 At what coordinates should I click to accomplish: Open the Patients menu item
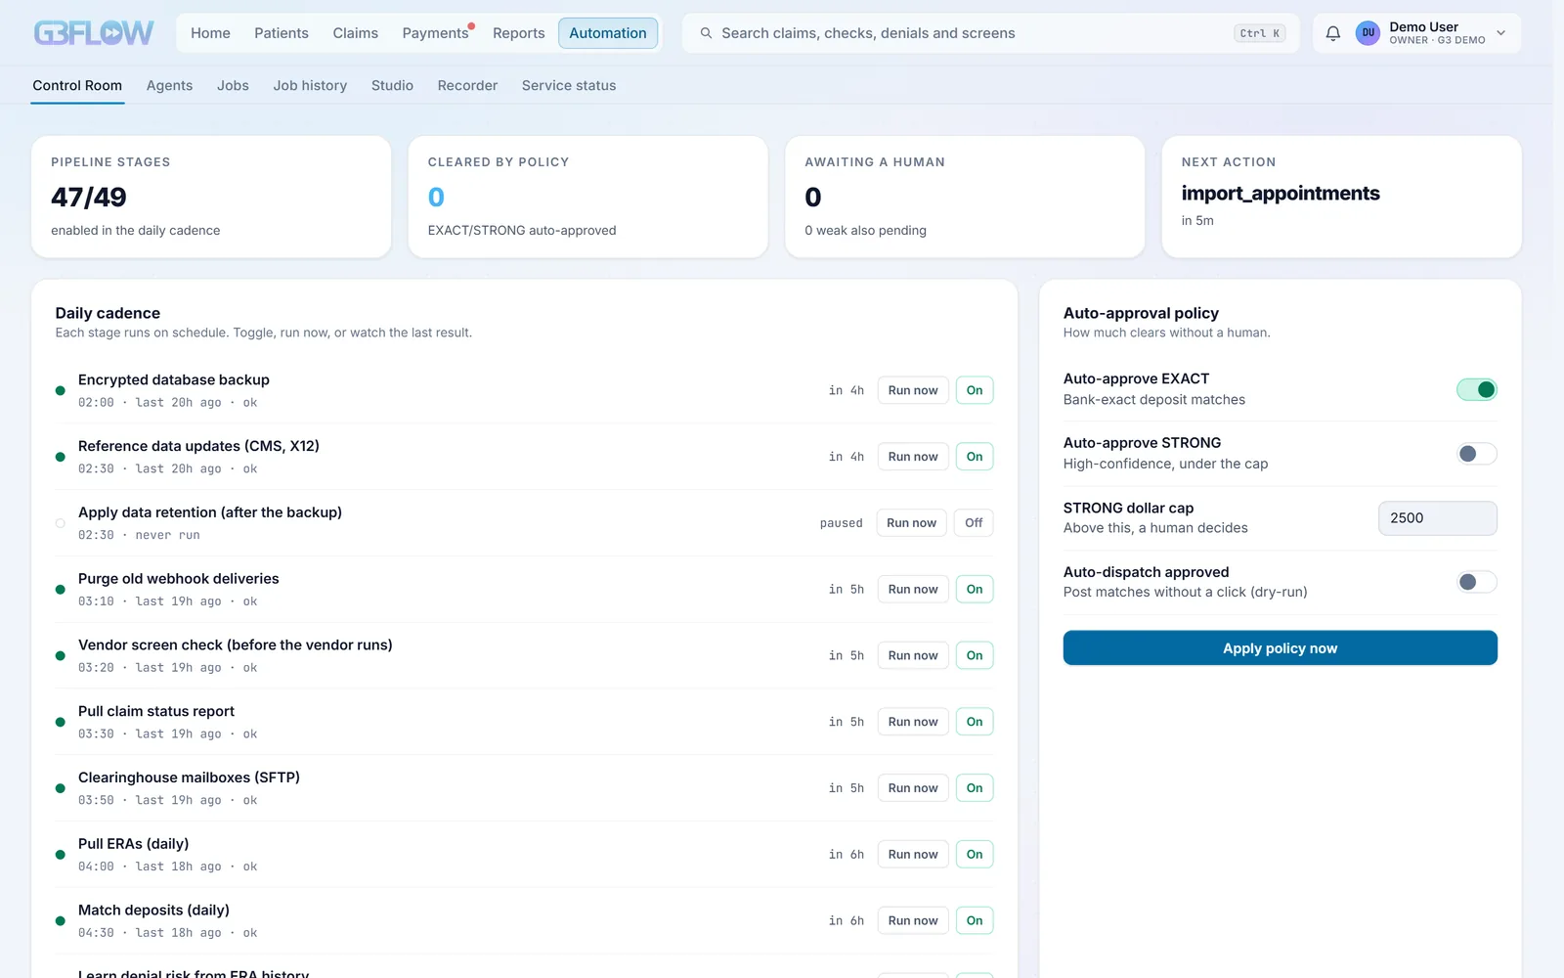point(282,33)
